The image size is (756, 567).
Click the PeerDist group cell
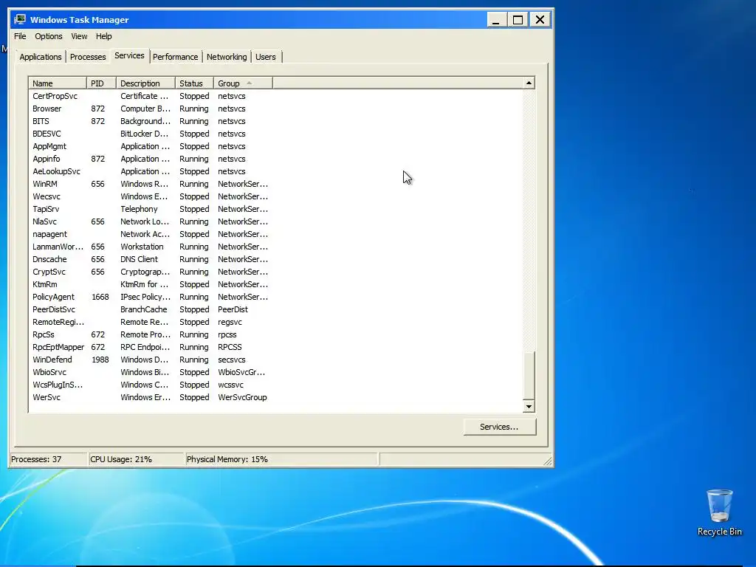pos(233,309)
